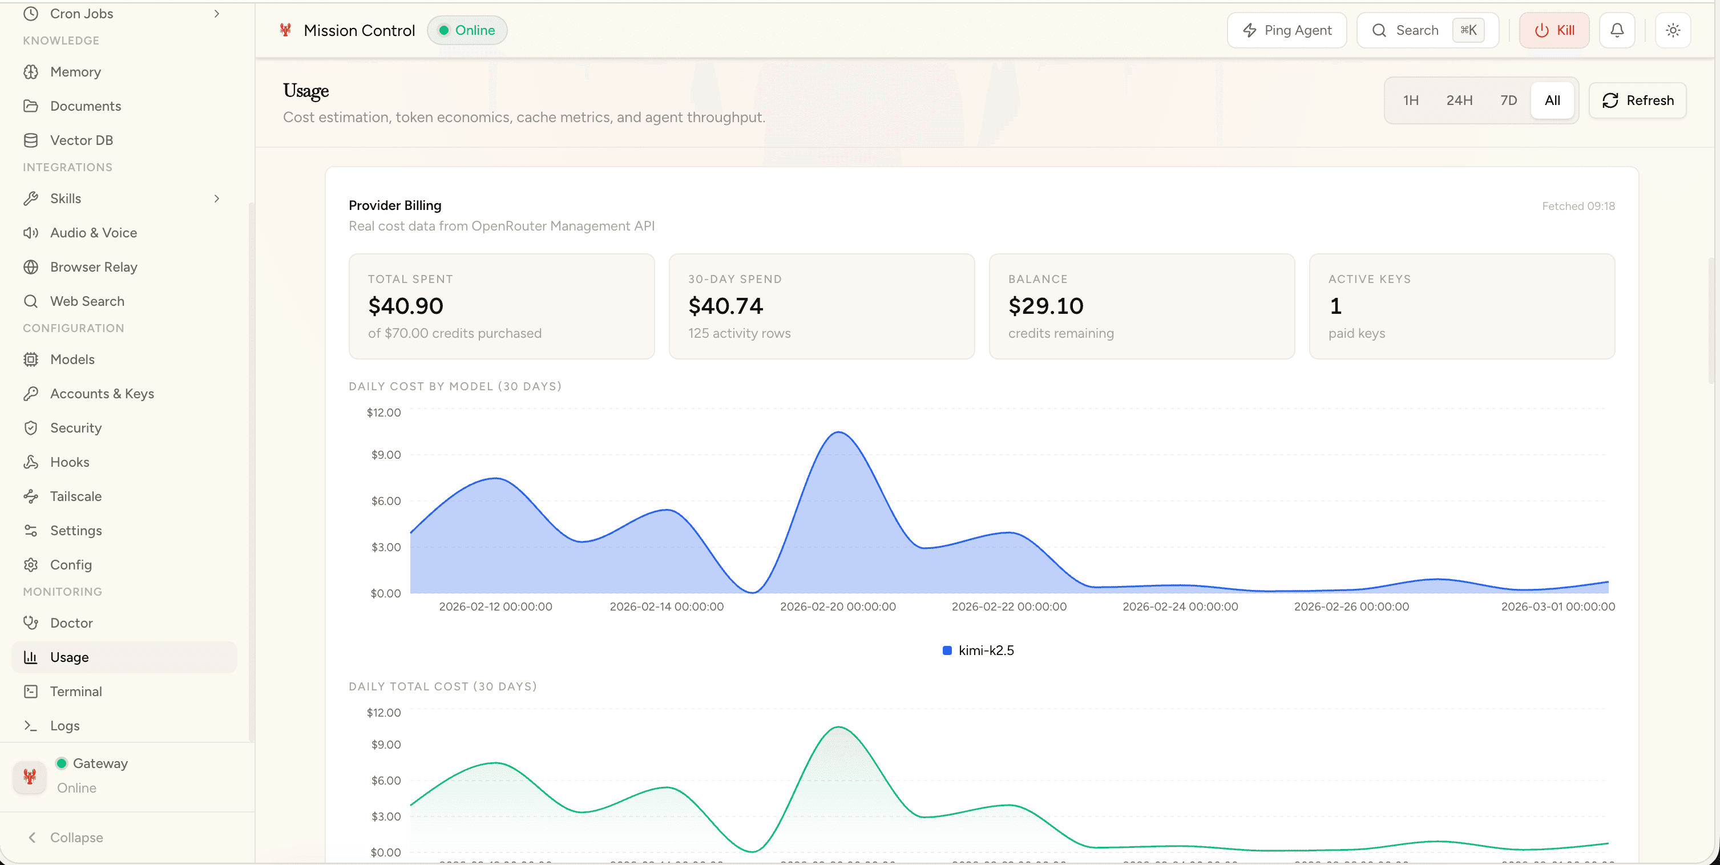
Task: Open the Terminal panel
Action: pos(76,691)
